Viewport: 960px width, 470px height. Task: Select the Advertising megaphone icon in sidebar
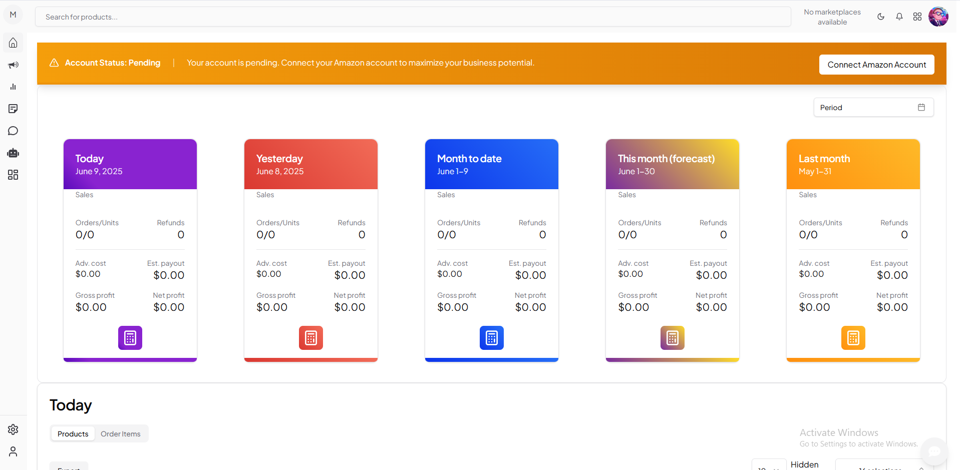point(13,65)
